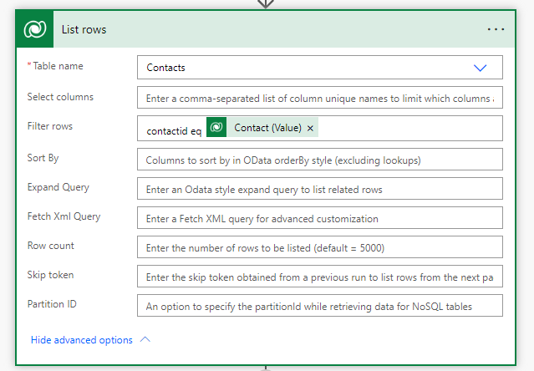534x371 pixels.
Task: Open the Contacts table name combo box
Action: pyautogui.click(x=309, y=68)
